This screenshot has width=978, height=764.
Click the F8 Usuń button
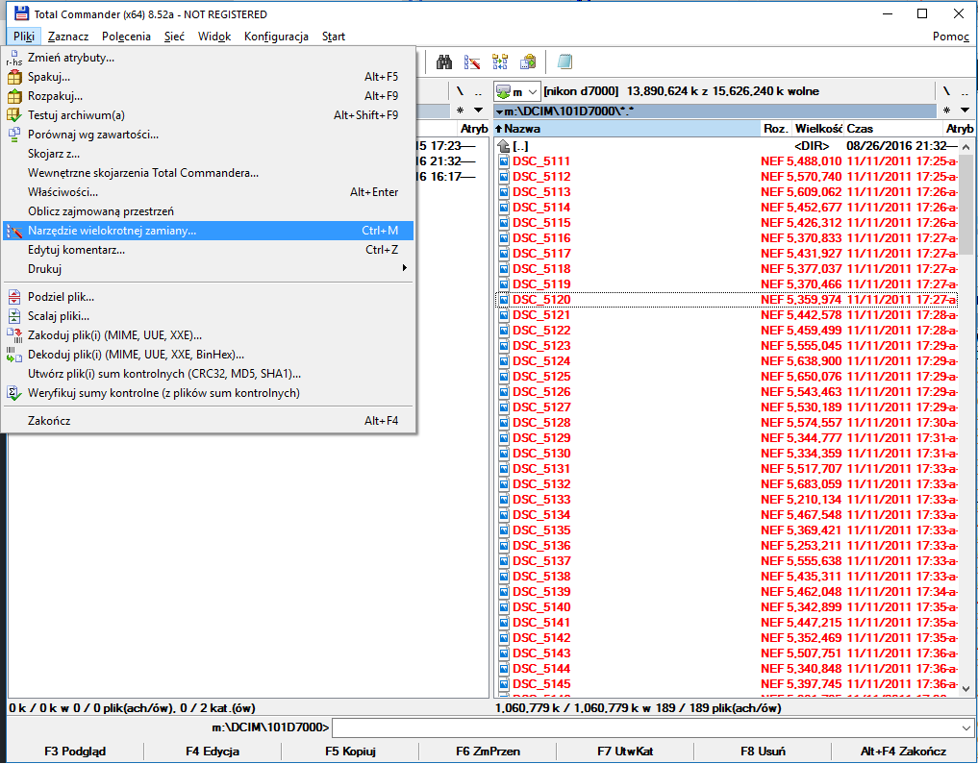(x=763, y=752)
